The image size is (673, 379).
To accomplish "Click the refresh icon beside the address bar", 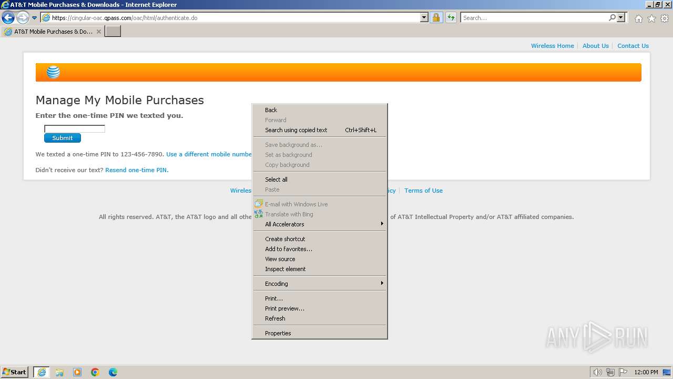I will click(451, 18).
